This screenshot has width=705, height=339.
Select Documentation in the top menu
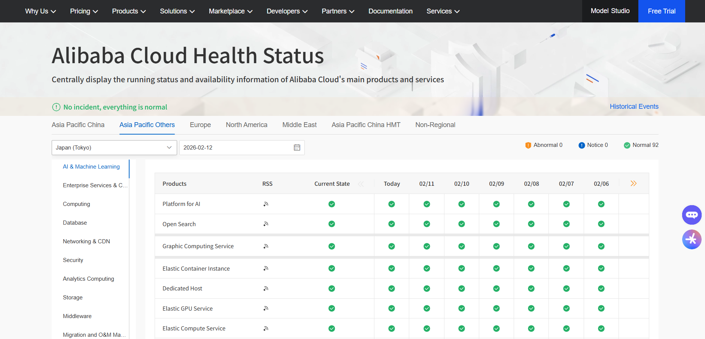(390, 11)
